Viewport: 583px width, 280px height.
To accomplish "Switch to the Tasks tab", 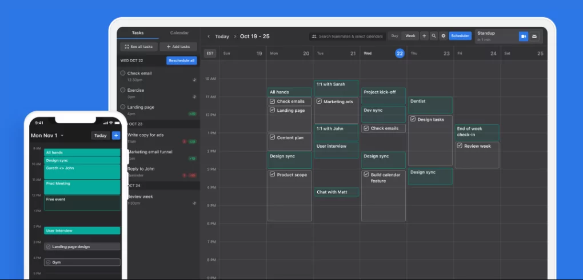I will tap(138, 33).
